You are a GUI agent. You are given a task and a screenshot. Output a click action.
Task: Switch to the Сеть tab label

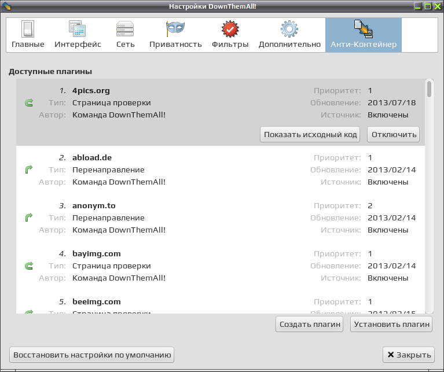pos(125,45)
